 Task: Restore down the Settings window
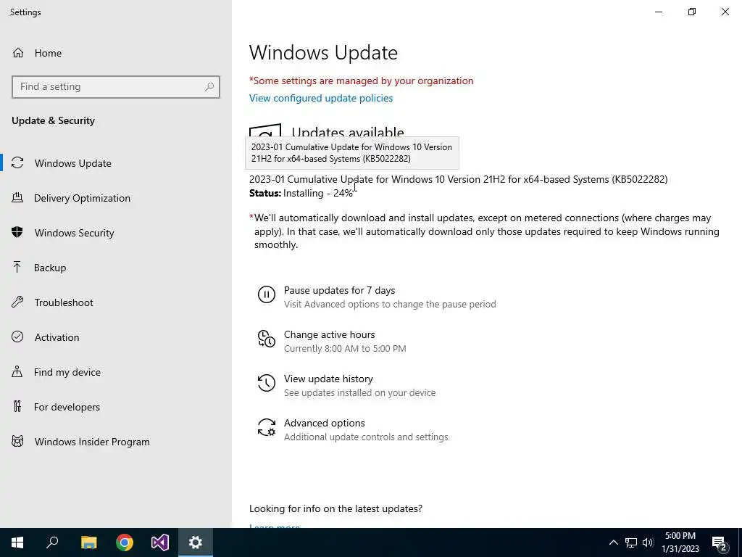692,12
